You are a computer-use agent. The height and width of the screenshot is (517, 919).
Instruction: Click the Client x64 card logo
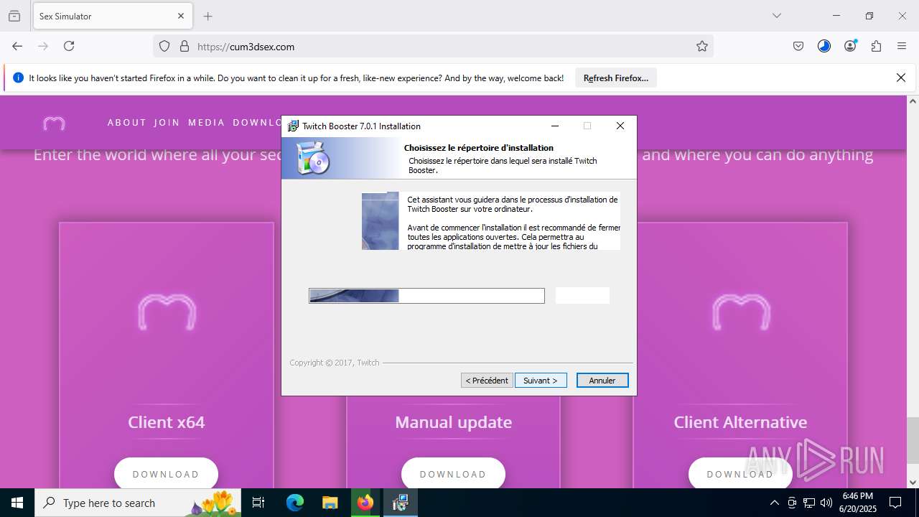pos(167,312)
